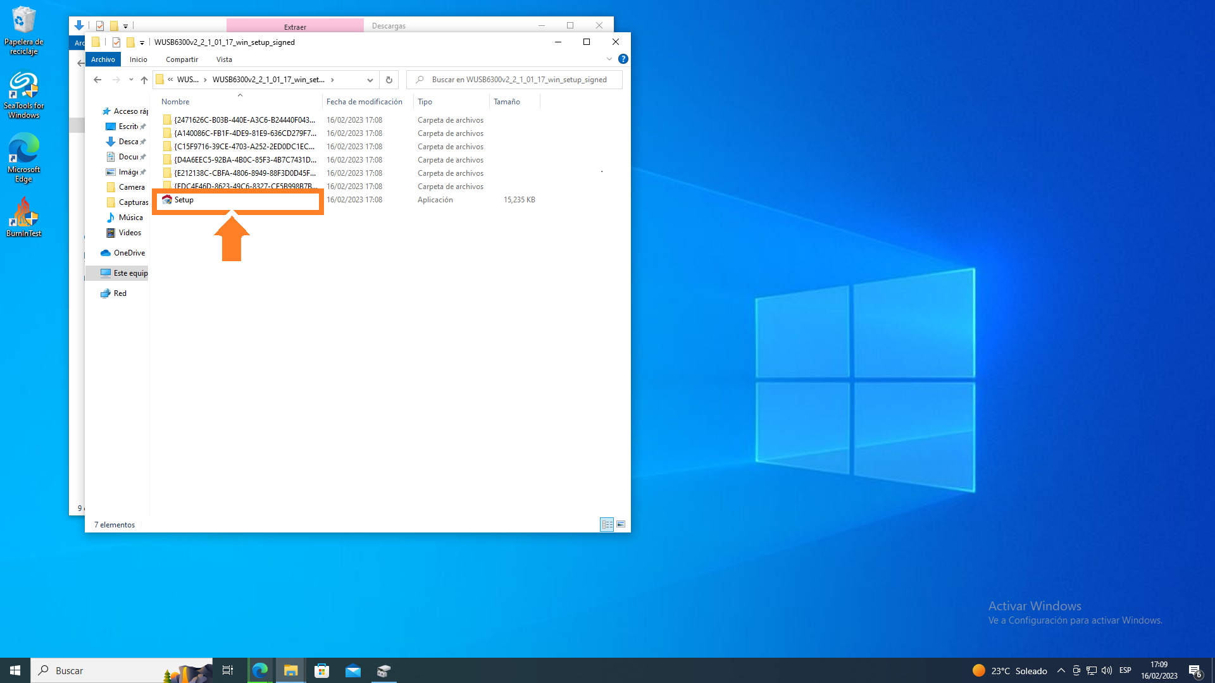Sort by Fecha de modificación column

[x=364, y=102]
